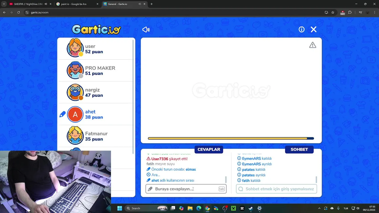
Task: Reload the gartic.io page
Action: tap(18, 12)
